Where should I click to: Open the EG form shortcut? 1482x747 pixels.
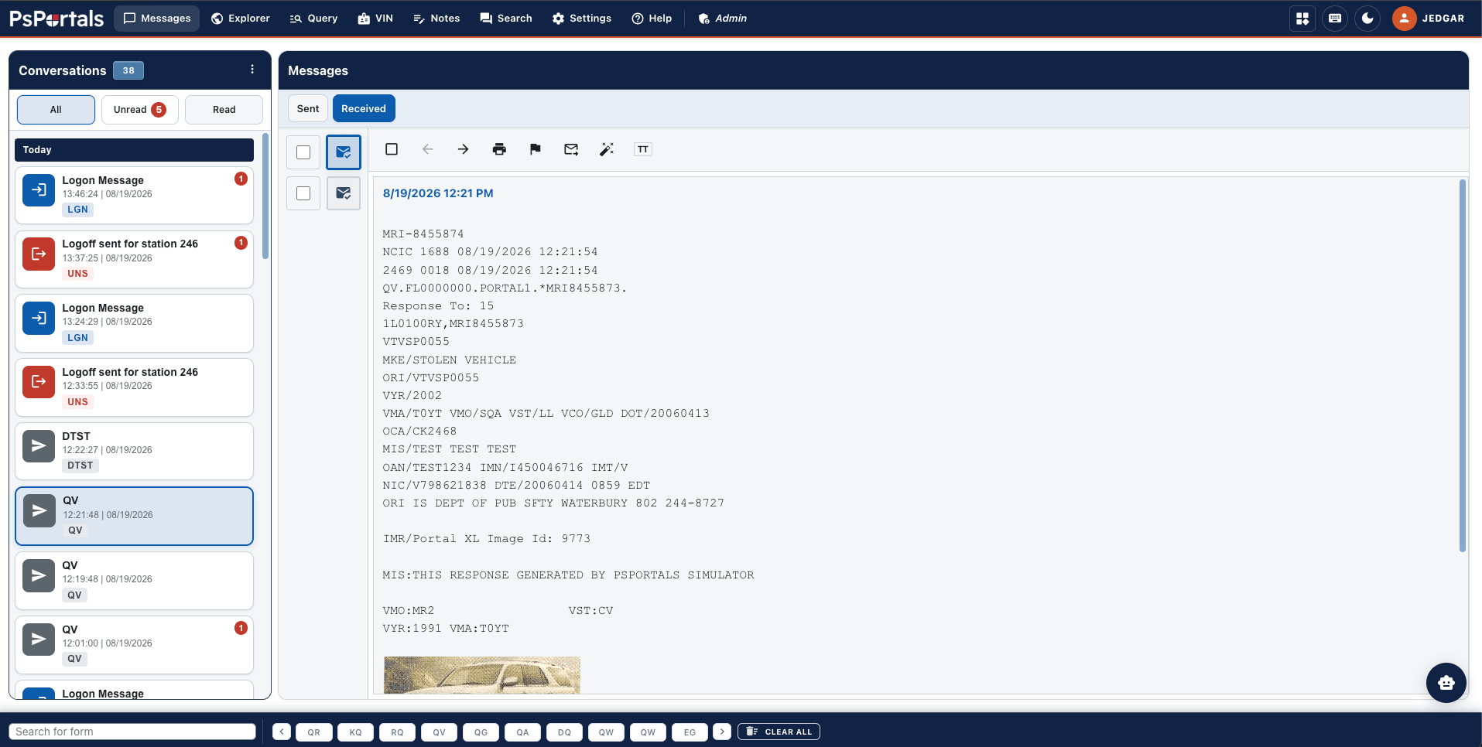tap(690, 732)
